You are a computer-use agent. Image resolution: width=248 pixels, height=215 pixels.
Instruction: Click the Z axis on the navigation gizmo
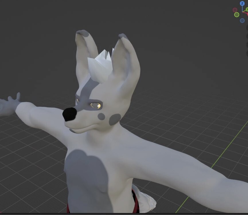[x=242, y=3]
